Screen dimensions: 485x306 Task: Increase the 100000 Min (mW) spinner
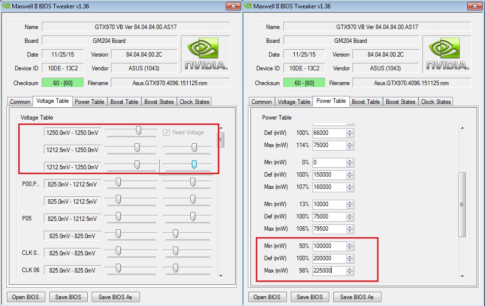(x=350, y=244)
